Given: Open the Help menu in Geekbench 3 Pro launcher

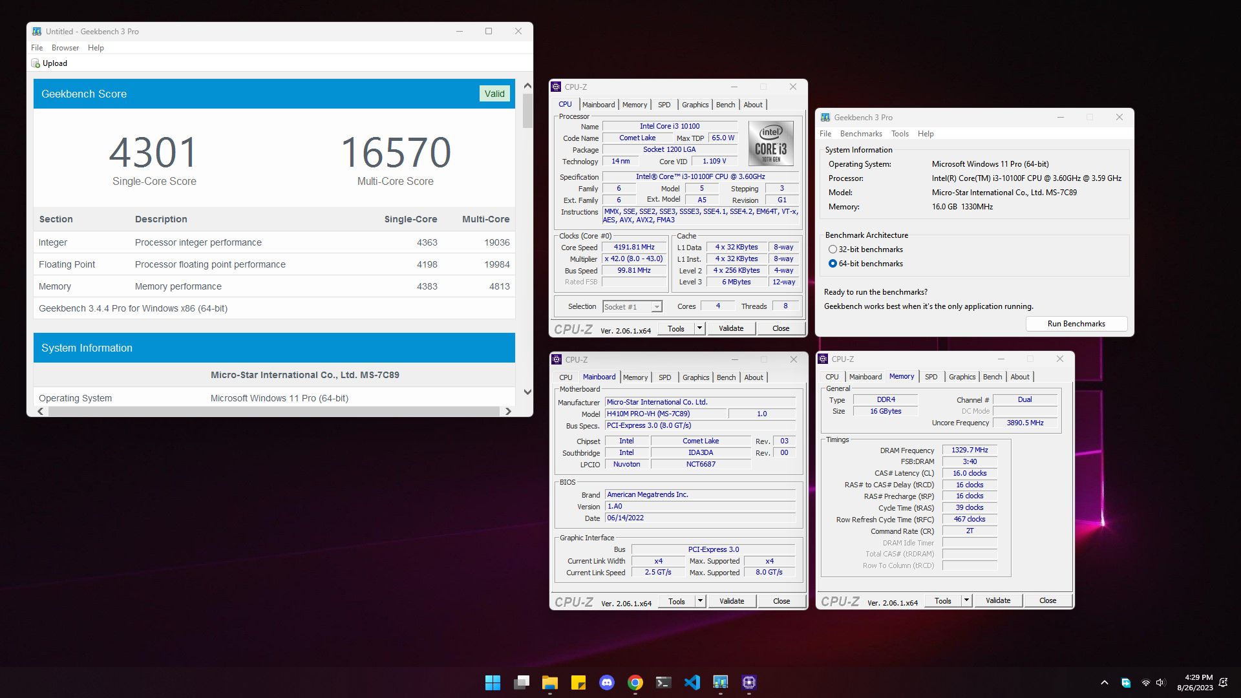Looking at the screenshot, I should [926, 134].
